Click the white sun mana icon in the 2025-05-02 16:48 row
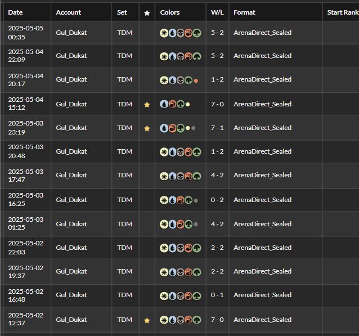359x336 pixels. [164, 296]
